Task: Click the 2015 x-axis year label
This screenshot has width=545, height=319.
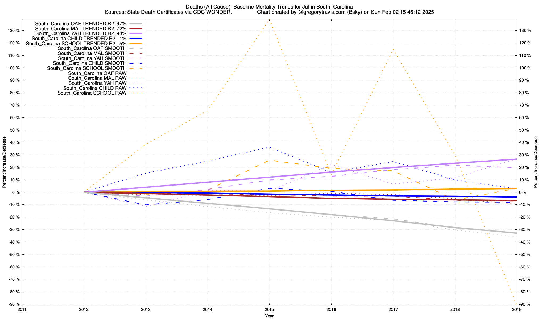Action: point(269,309)
